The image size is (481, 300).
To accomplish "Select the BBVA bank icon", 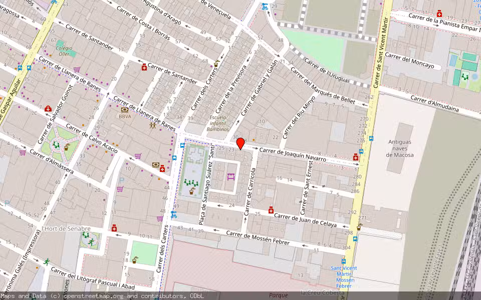I will coord(124,109).
